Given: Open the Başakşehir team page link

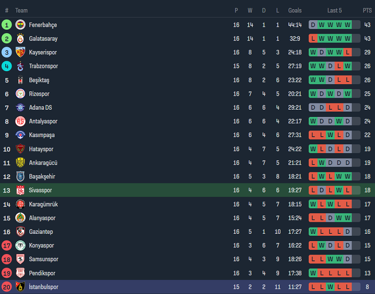Looking at the screenshot, I should tap(42, 177).
